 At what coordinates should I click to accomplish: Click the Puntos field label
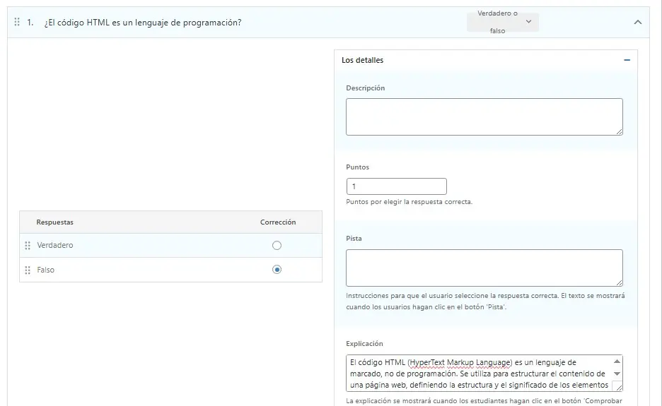pos(357,167)
